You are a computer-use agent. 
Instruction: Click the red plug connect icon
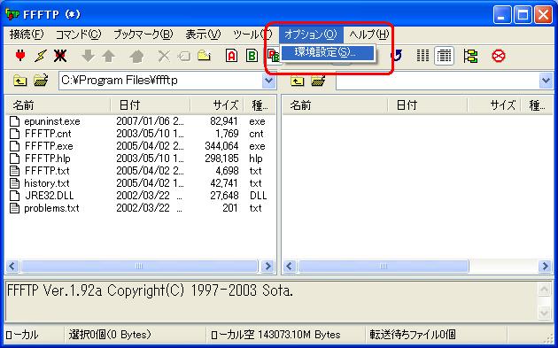(x=20, y=56)
